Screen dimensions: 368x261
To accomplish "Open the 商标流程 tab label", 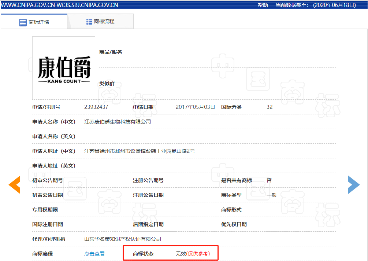I will pyautogui.click(x=104, y=22).
